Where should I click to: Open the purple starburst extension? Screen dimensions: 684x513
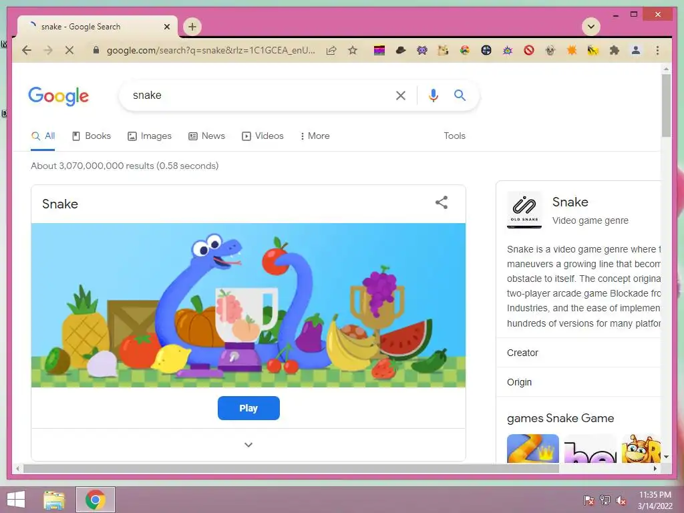click(508, 51)
